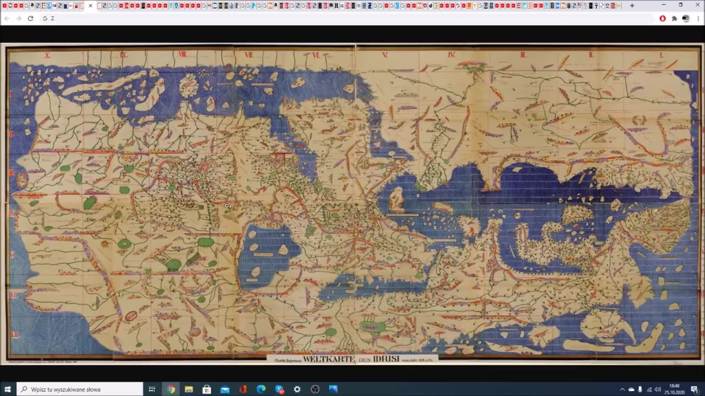This screenshot has height=396, width=705.
Task: Close the active browser tab
Action: [90, 5]
